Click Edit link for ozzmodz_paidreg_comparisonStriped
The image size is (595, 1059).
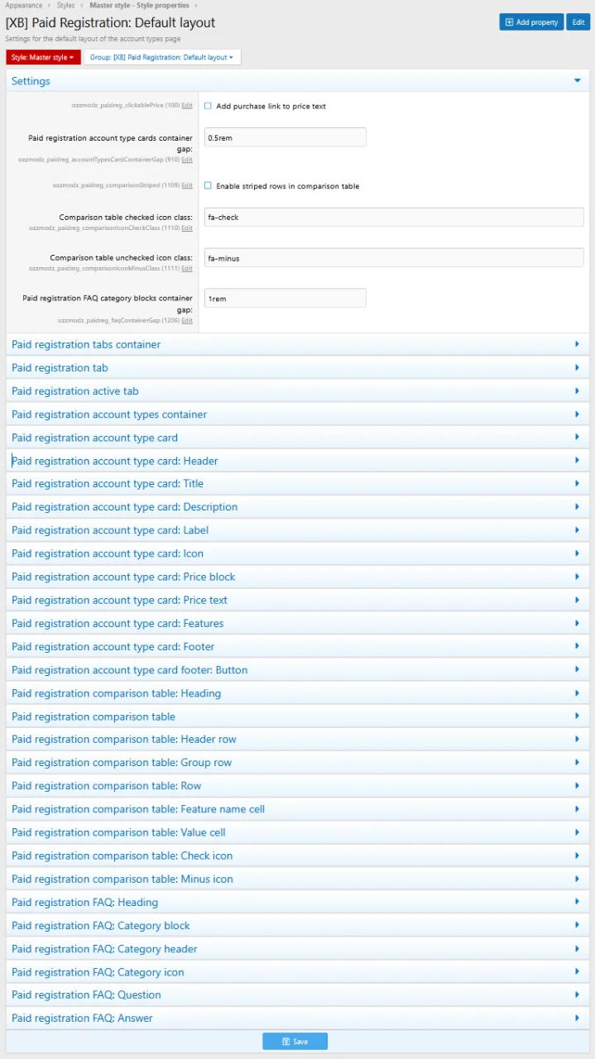[x=187, y=186]
